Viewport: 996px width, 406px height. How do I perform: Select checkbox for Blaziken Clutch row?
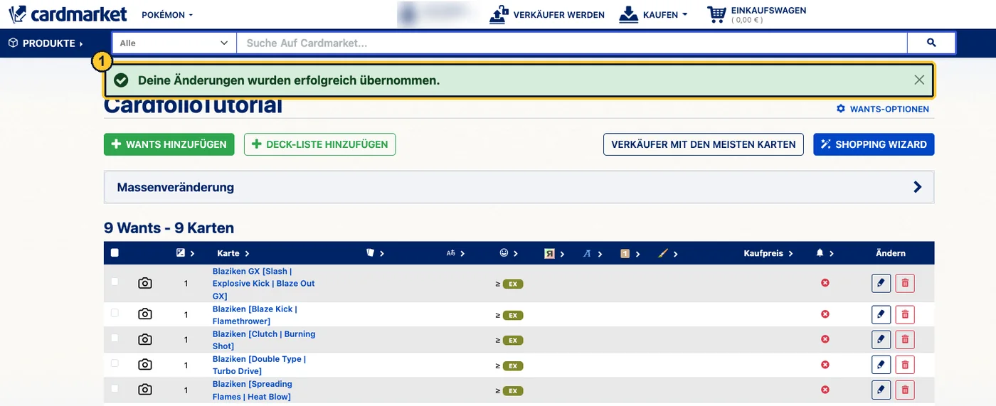[115, 338]
